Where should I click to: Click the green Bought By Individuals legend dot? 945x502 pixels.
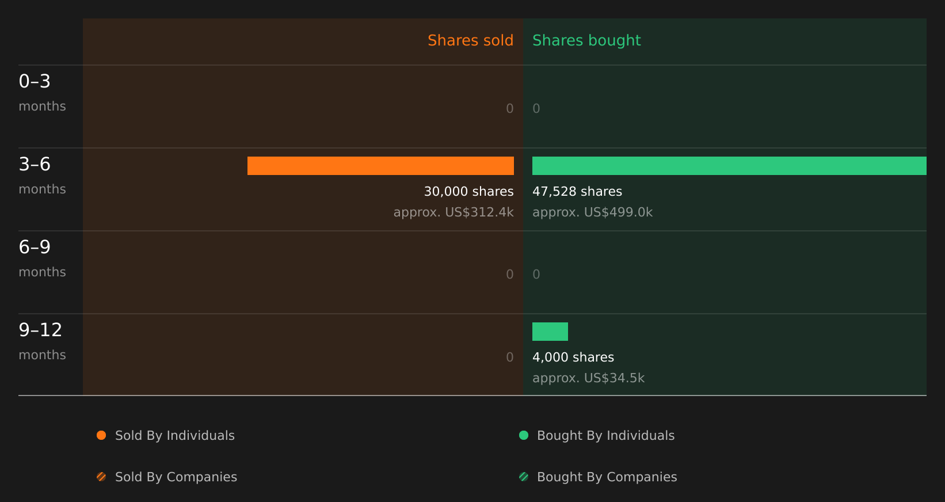(x=524, y=435)
